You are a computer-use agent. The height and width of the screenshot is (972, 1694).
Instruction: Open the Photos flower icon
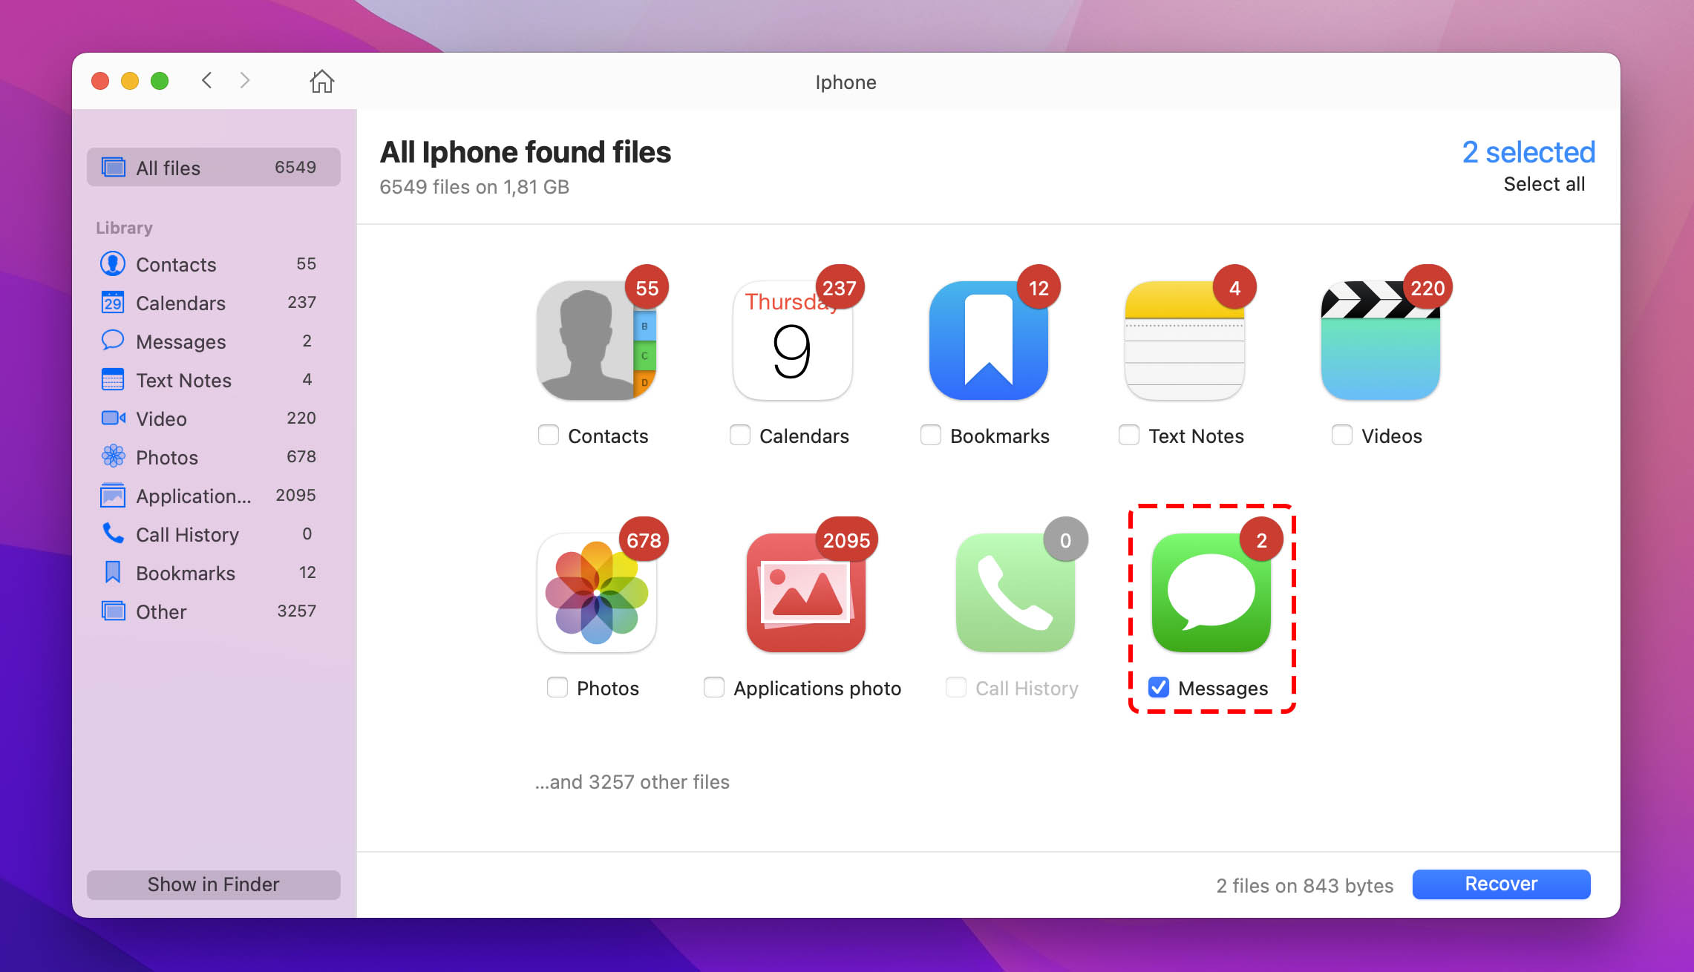click(597, 593)
